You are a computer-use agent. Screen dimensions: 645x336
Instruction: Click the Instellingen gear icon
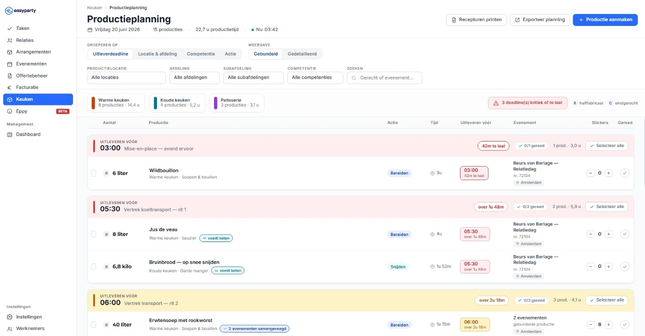tap(9, 317)
